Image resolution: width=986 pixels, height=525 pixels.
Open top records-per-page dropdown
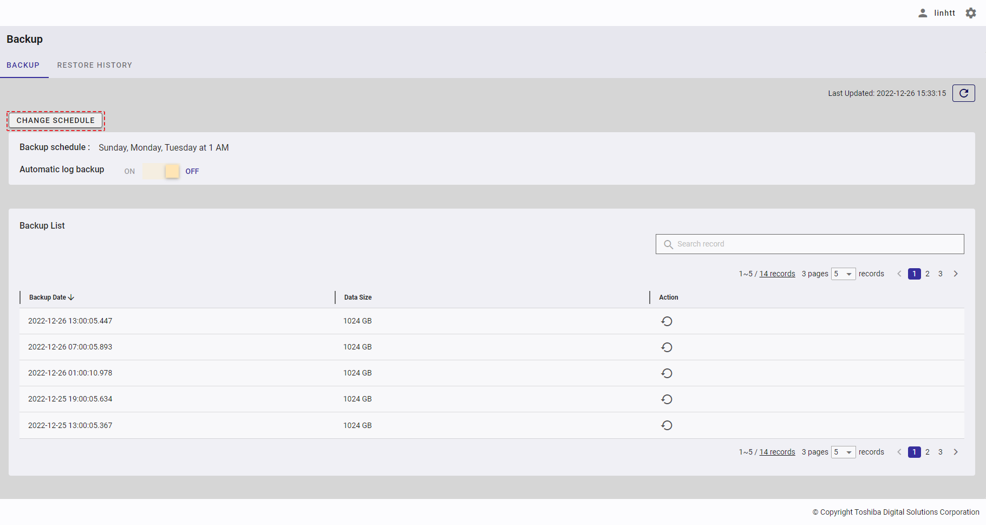coord(843,274)
